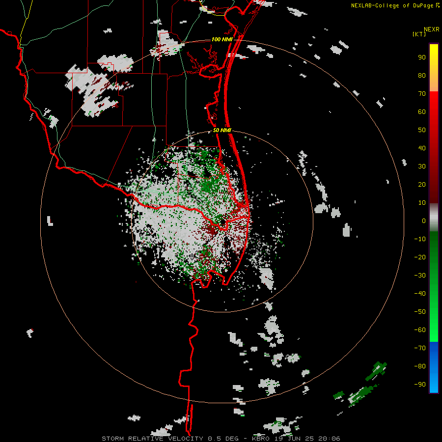Click the 0 label on the velocity scale
The height and width of the screenshot is (442, 442).
pyautogui.click(x=424, y=221)
